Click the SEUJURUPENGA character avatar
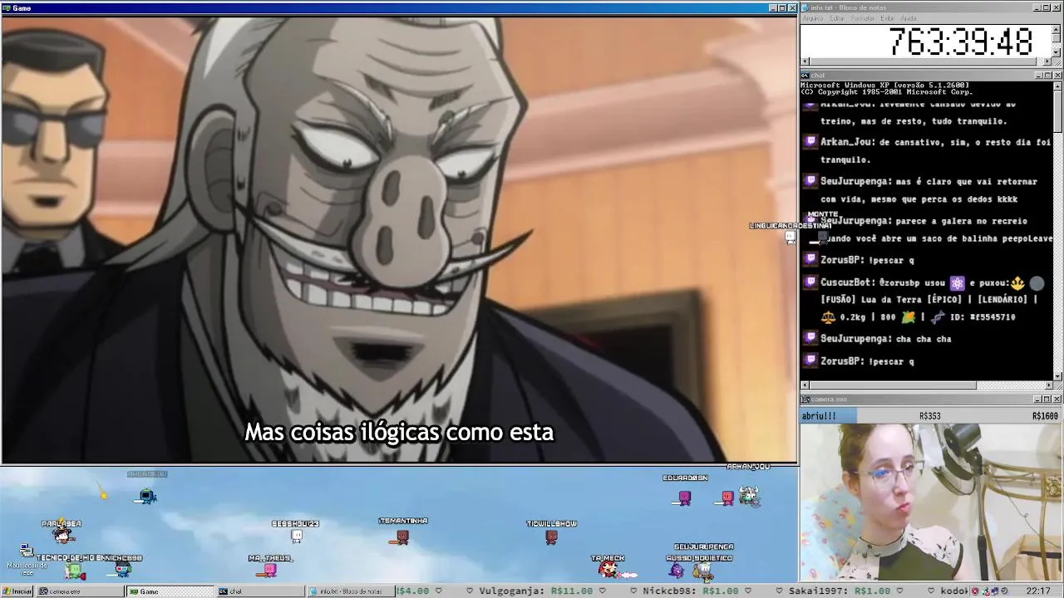This screenshot has width=1064, height=598. pos(704,572)
